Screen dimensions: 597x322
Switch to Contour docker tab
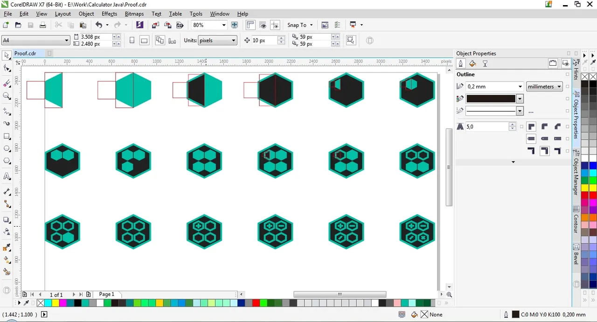(576, 219)
